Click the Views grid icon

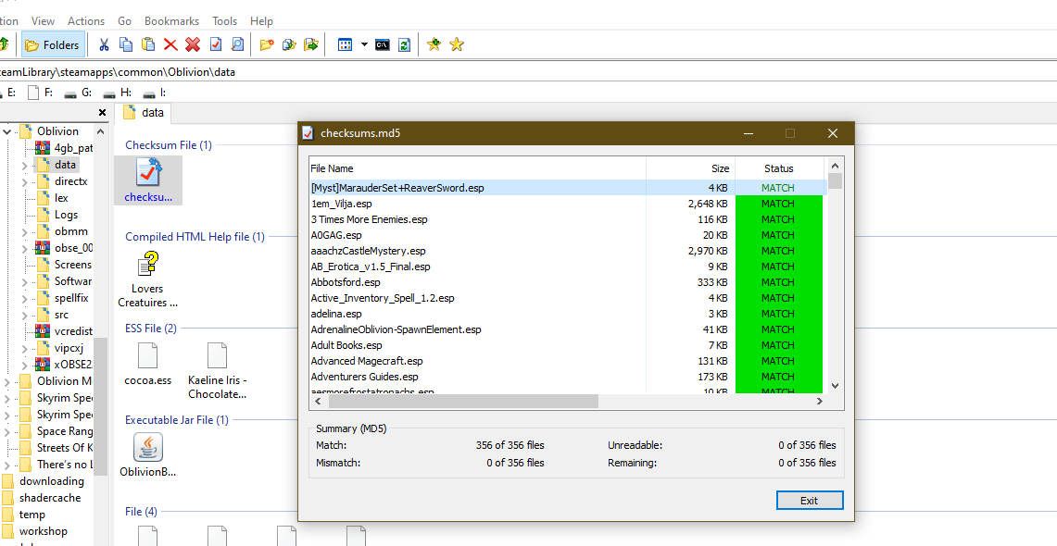[346, 45]
